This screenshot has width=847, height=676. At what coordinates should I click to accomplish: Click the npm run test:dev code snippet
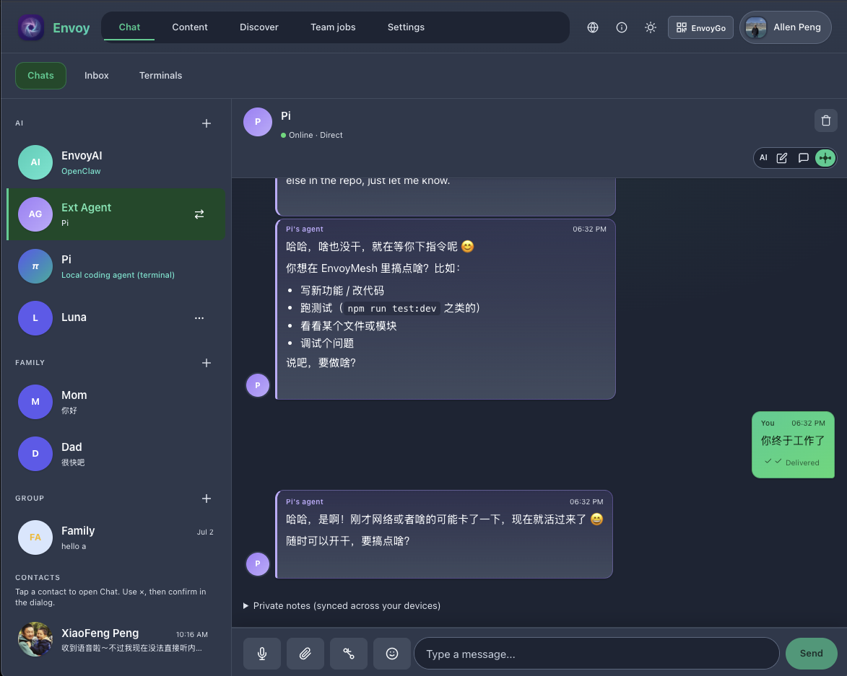pos(391,309)
